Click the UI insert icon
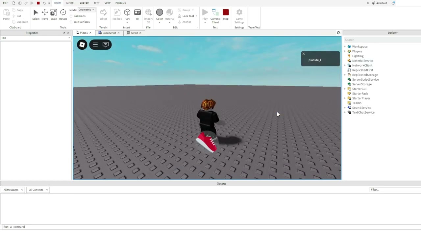Image resolution: width=421 pixels, height=237 pixels. pyautogui.click(x=137, y=13)
